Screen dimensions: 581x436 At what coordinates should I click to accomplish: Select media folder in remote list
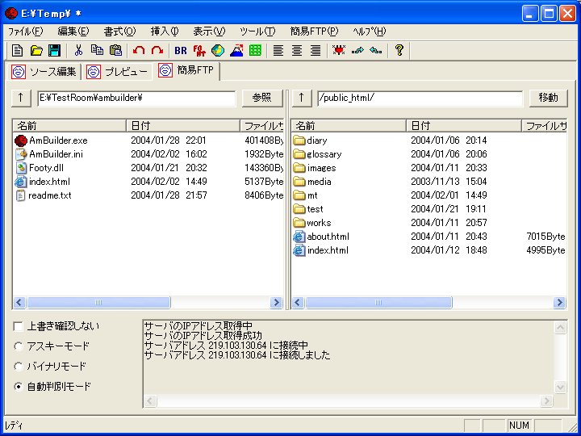pos(312,182)
